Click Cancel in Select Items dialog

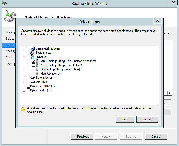pyautogui.click(x=147, y=119)
